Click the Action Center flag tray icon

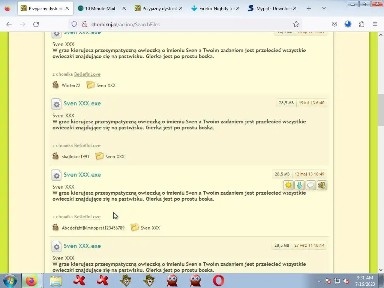click(328, 281)
